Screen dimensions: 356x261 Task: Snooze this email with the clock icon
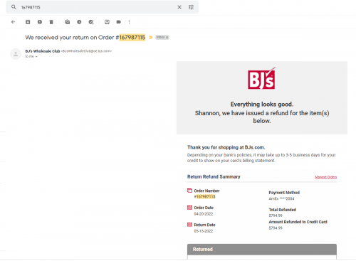(79, 22)
